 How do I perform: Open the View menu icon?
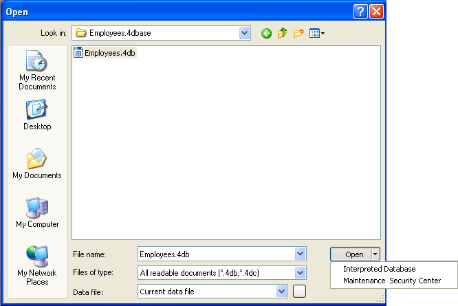coord(317,33)
